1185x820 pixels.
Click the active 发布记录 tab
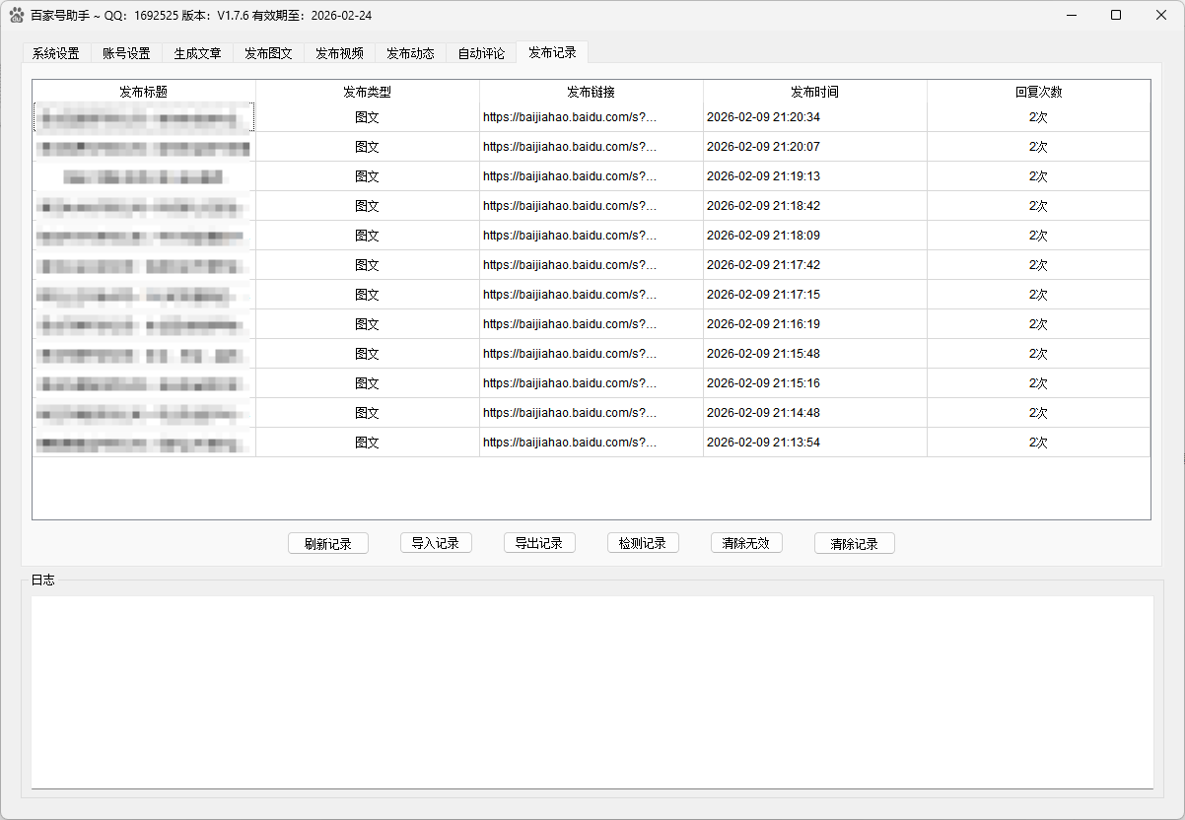(551, 53)
